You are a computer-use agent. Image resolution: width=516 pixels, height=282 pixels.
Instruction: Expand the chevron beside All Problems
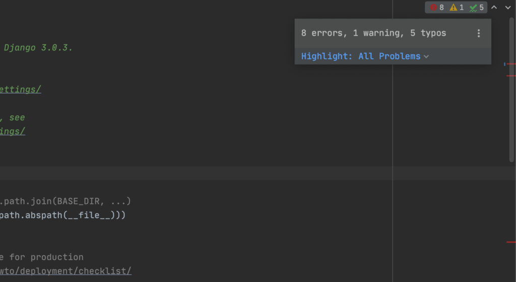(x=426, y=56)
